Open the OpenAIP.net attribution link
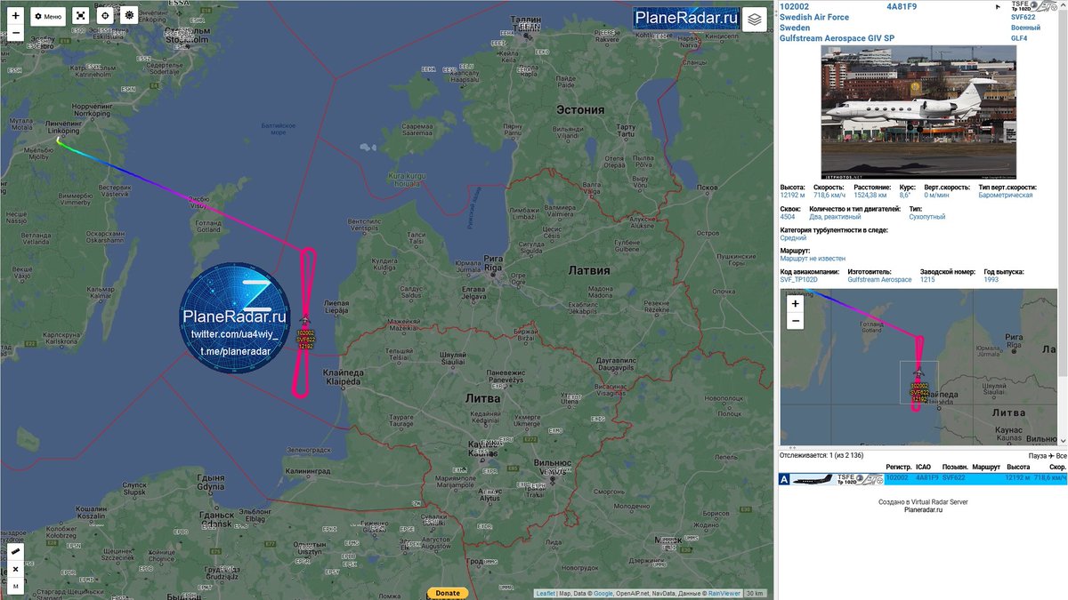The height and width of the screenshot is (600, 1068). 634,593
